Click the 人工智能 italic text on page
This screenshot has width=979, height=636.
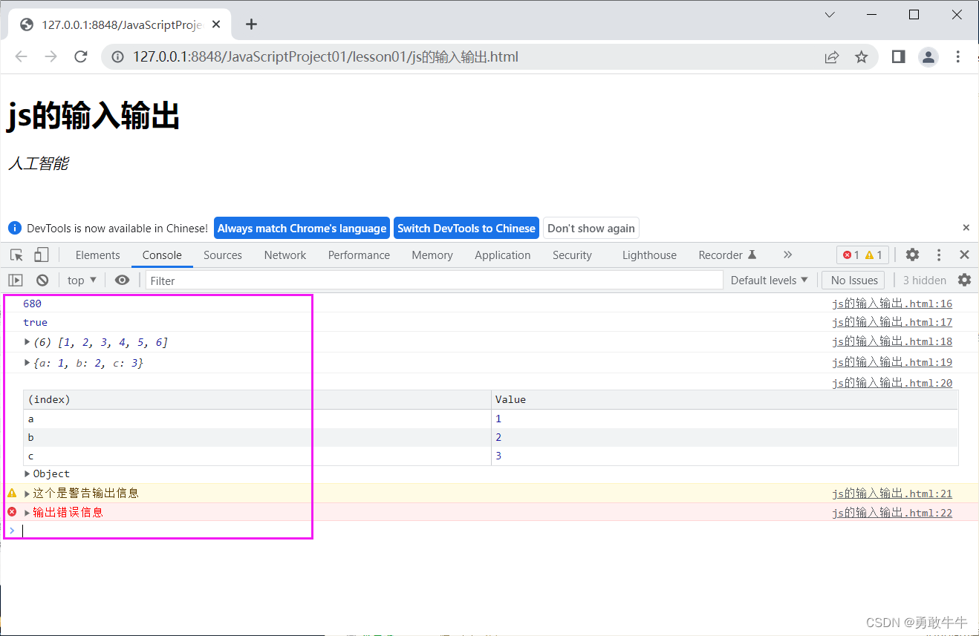click(38, 163)
